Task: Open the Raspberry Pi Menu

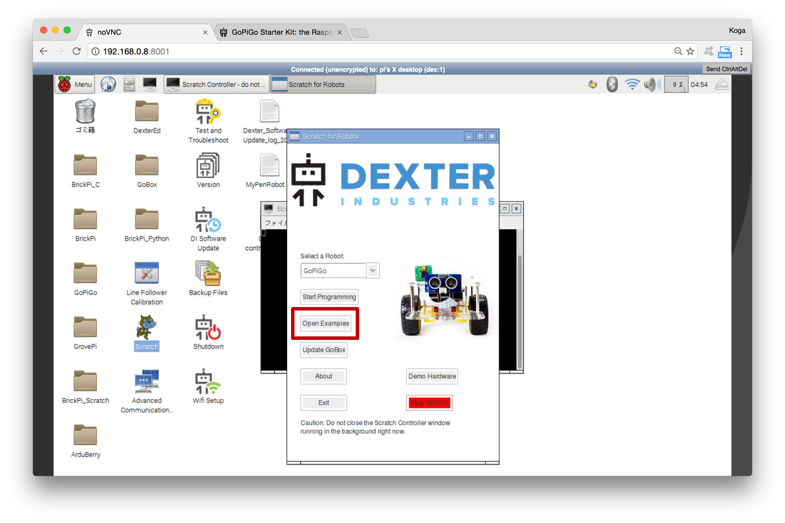Action: click(x=75, y=85)
